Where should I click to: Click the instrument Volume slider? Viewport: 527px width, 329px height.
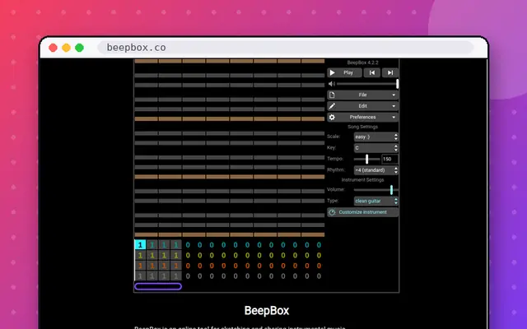(376, 190)
